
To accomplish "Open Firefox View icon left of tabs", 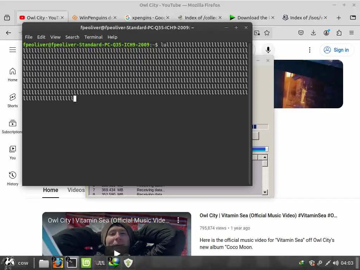I will 7,18.
